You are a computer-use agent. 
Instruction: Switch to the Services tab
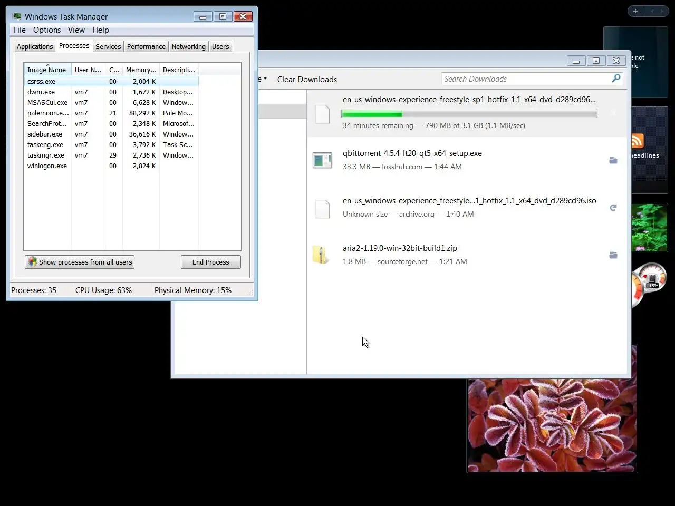(108, 46)
